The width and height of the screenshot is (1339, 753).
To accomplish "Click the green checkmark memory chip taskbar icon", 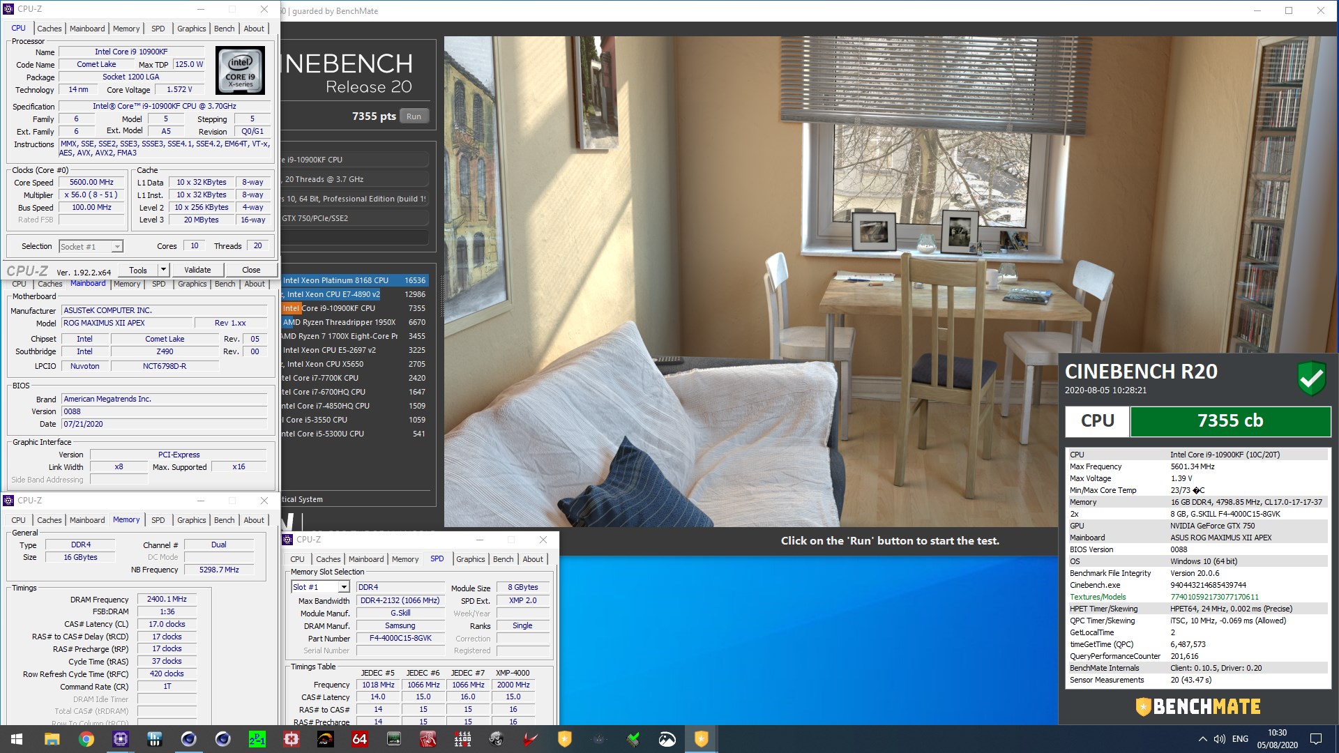I will point(633,739).
